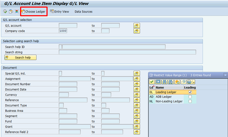Click the Reference Field 2 from field
This screenshot has width=228, height=137.
pyautogui.click(x=70, y=132)
